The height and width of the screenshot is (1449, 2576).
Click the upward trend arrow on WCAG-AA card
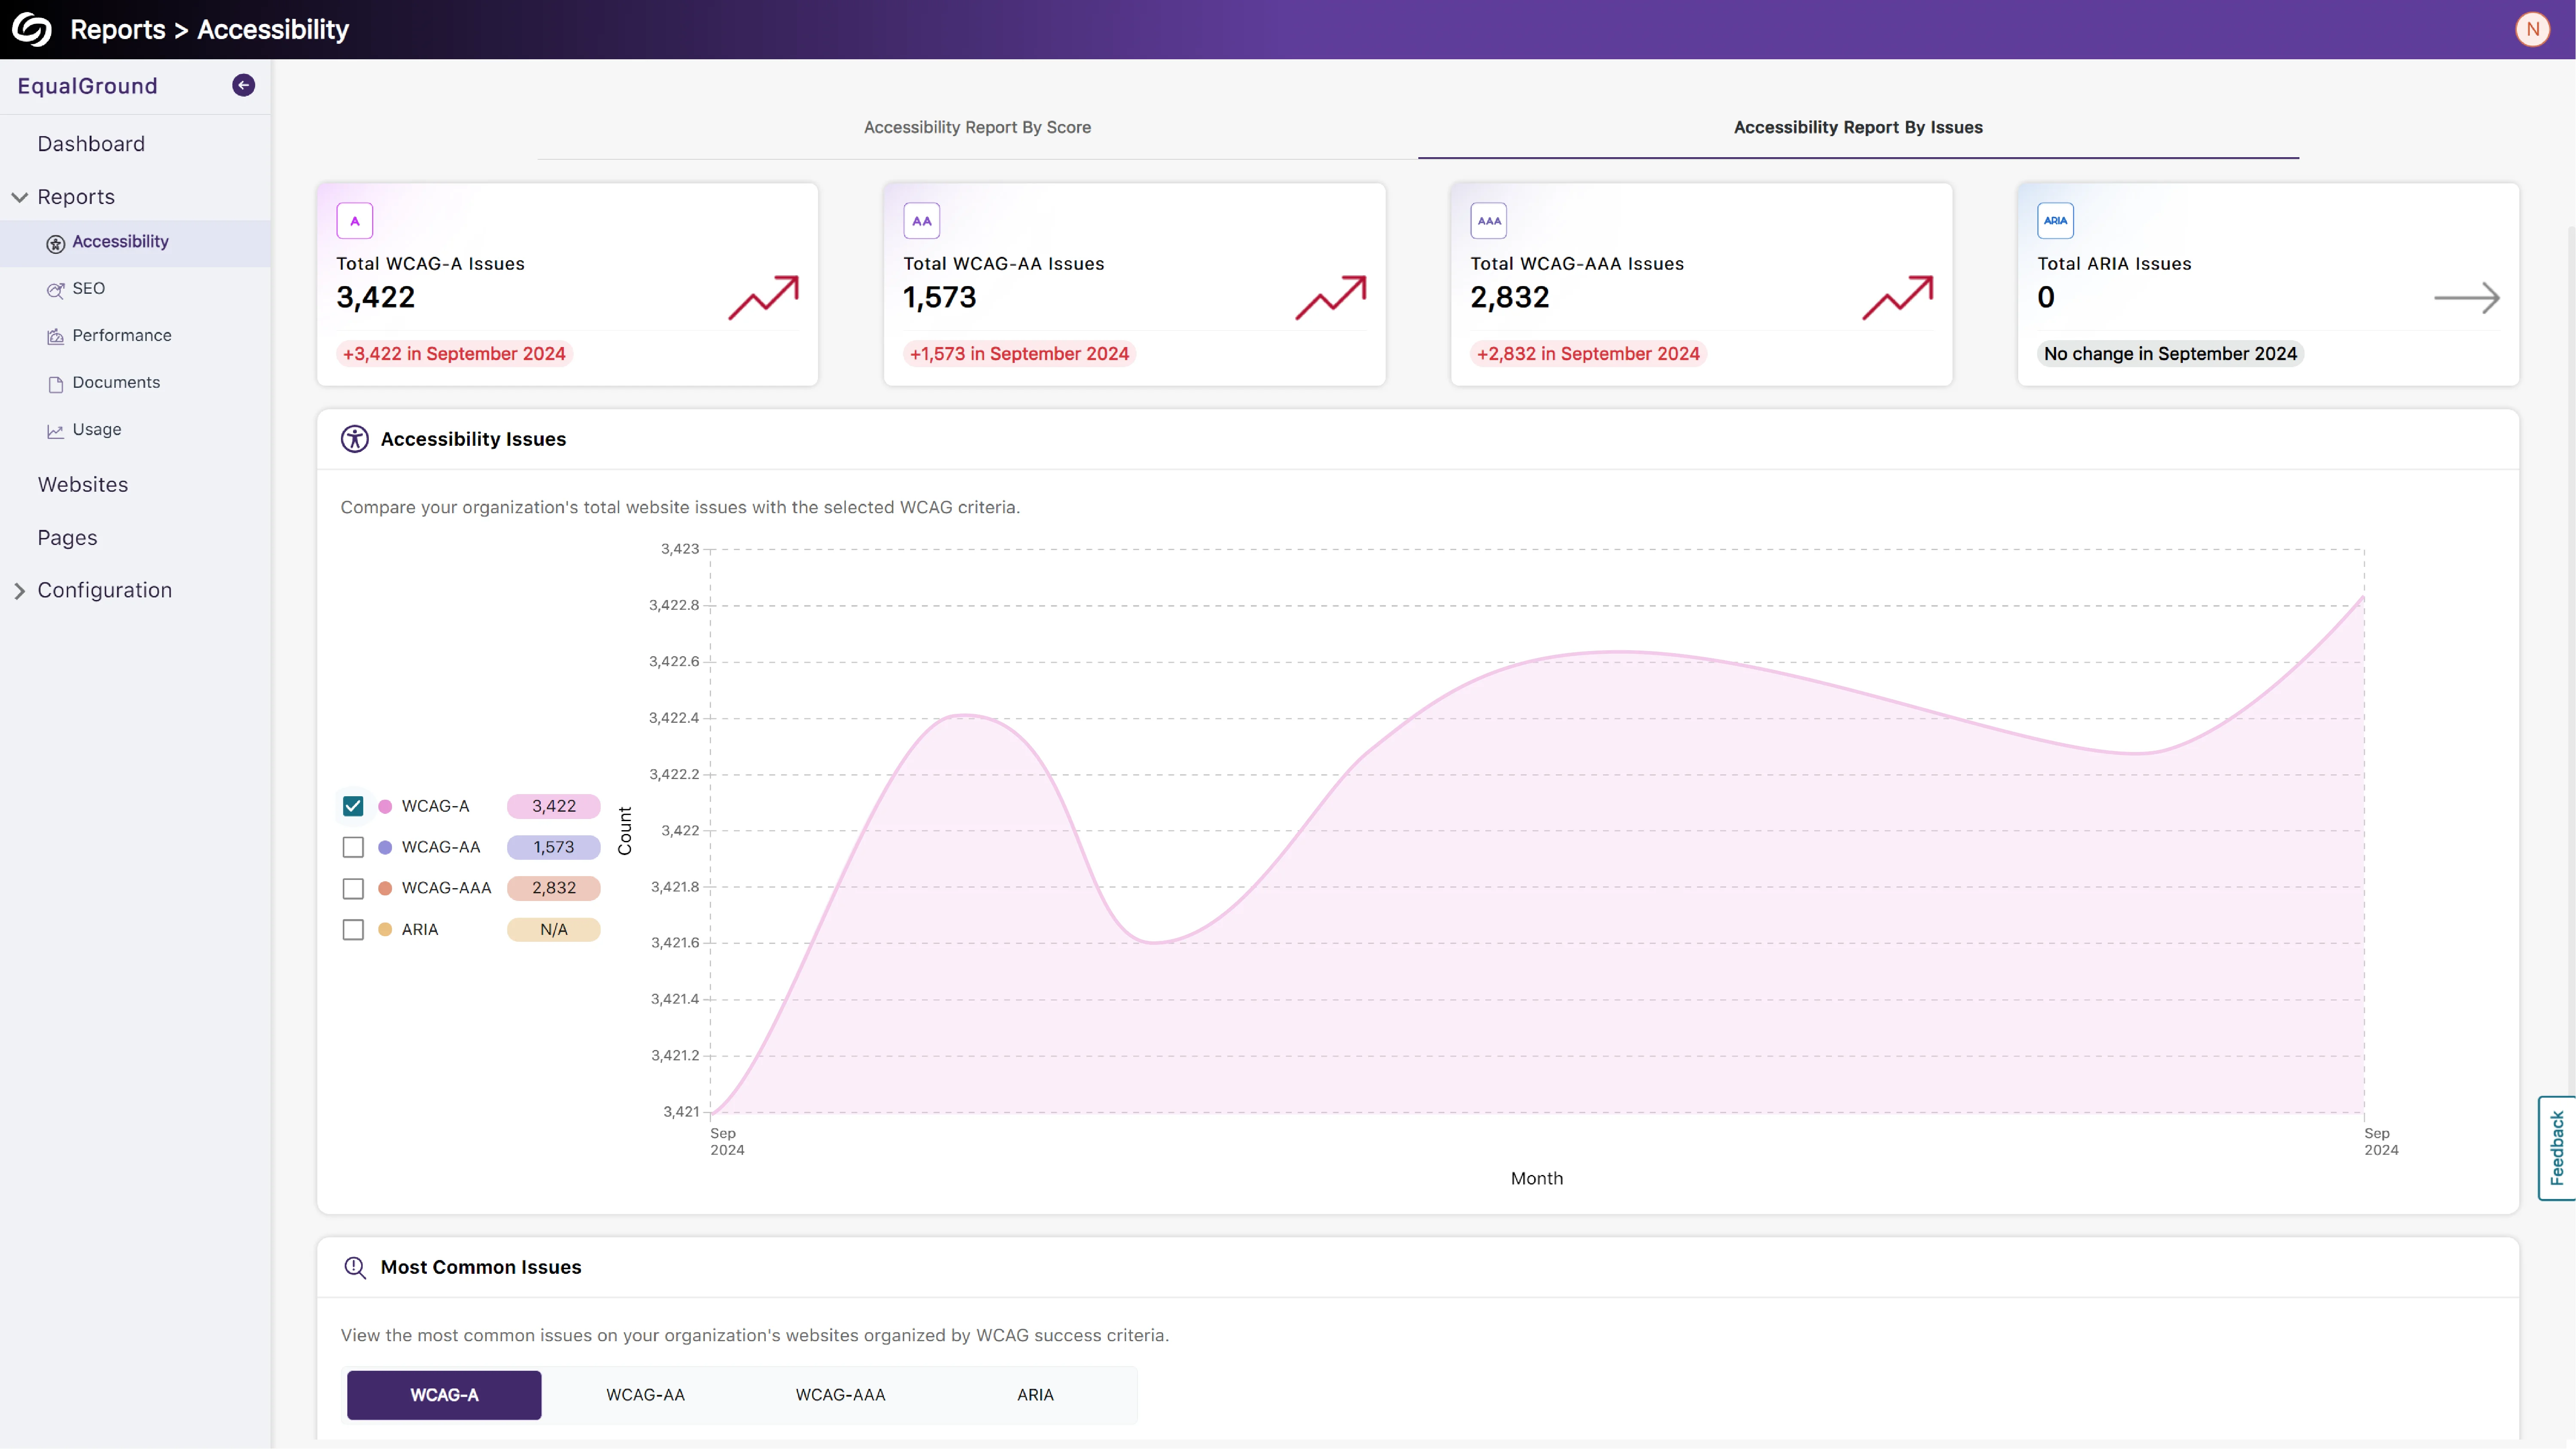(x=1331, y=298)
